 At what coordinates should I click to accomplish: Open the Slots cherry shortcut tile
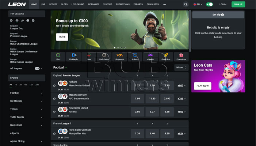[89, 57]
